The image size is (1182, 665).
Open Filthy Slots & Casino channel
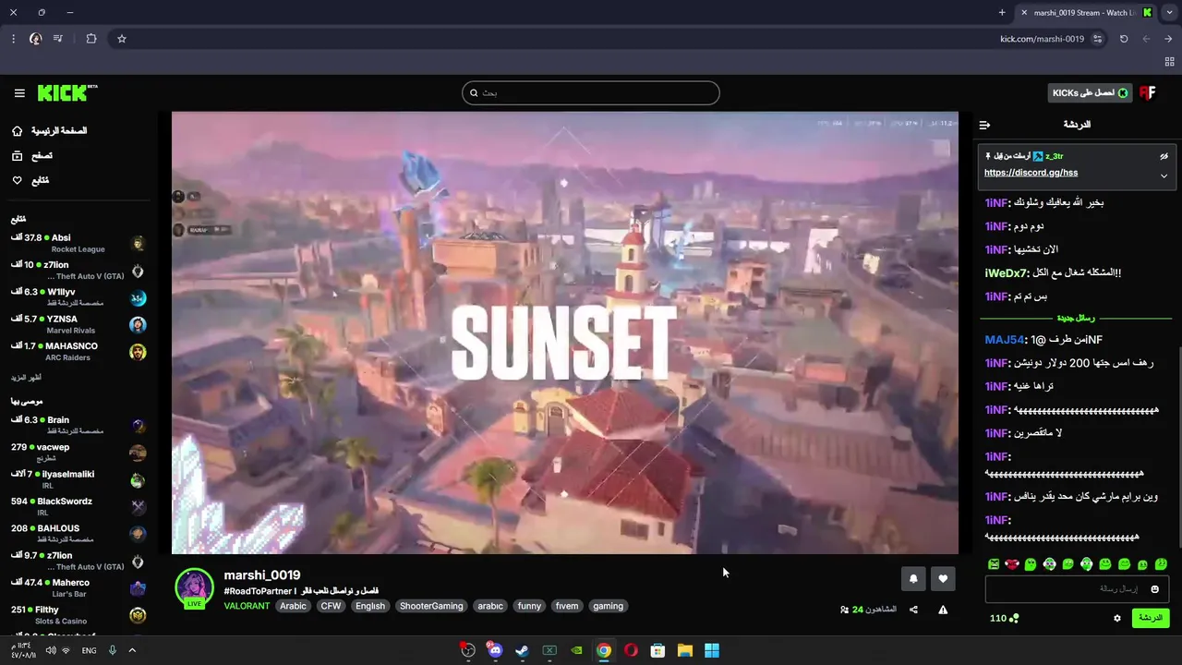point(78,615)
